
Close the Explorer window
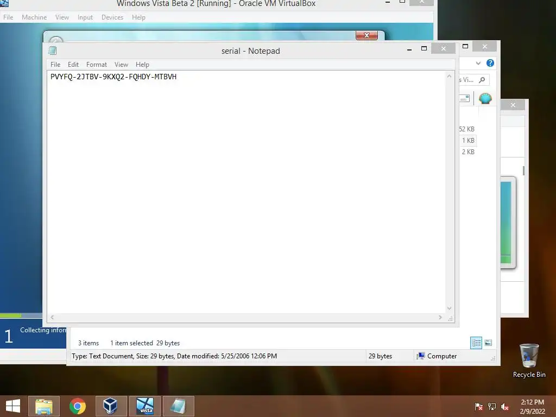tap(484, 47)
